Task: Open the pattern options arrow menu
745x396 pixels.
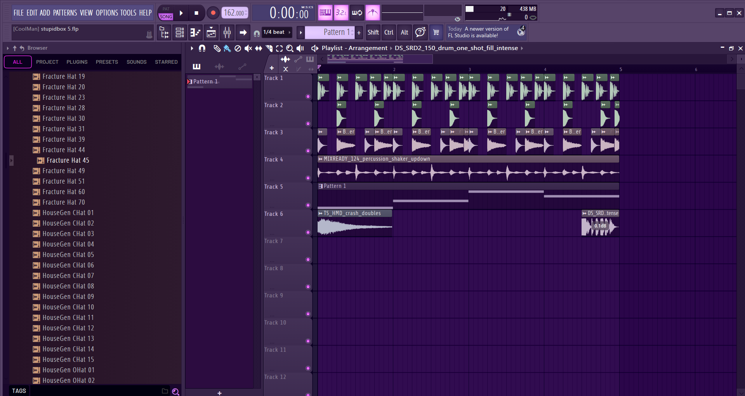Action: coord(300,33)
